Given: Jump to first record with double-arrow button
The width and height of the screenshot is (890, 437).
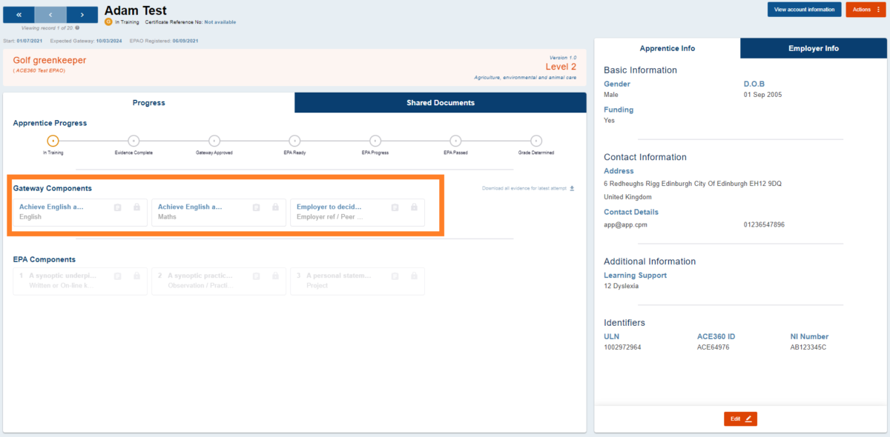Looking at the screenshot, I should (x=19, y=14).
